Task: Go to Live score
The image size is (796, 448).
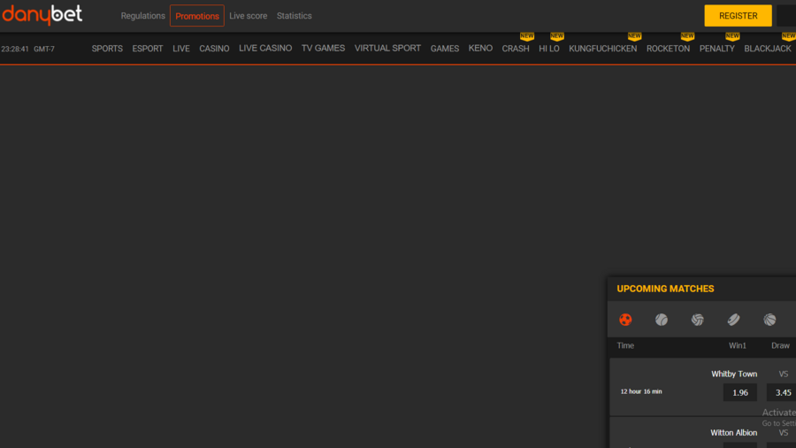Action: pyautogui.click(x=248, y=16)
